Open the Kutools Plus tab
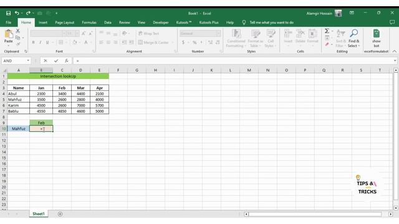The image size is (399, 224). click(209, 22)
